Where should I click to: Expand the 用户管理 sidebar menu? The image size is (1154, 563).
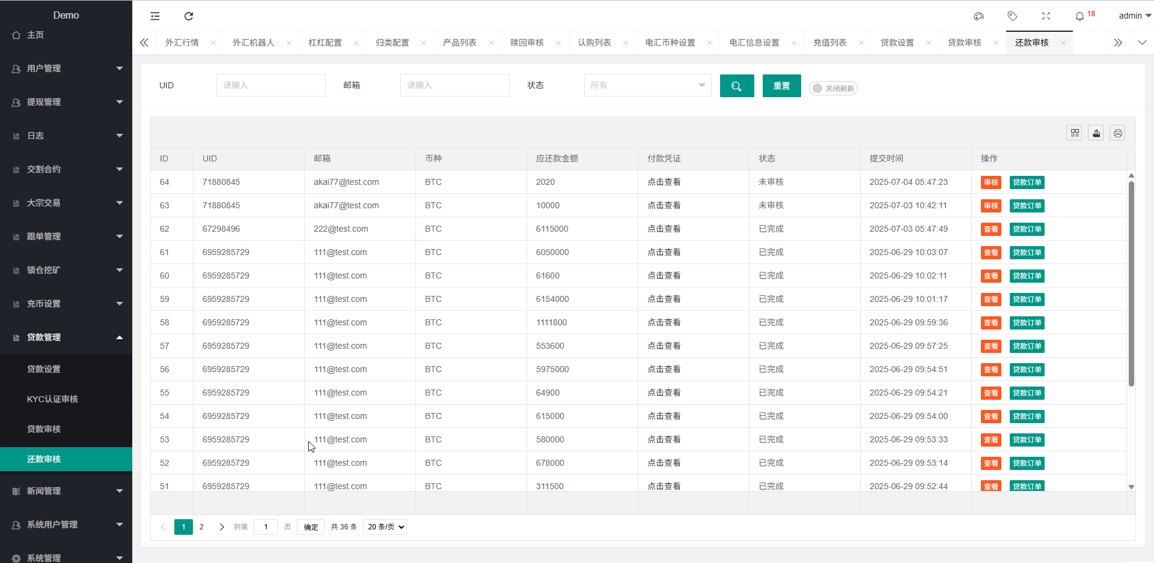[66, 68]
